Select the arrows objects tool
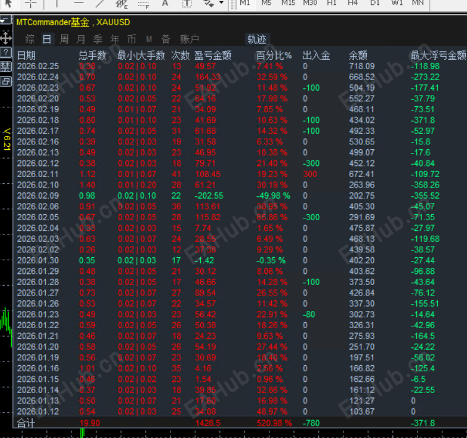 pyautogui.click(x=209, y=3)
